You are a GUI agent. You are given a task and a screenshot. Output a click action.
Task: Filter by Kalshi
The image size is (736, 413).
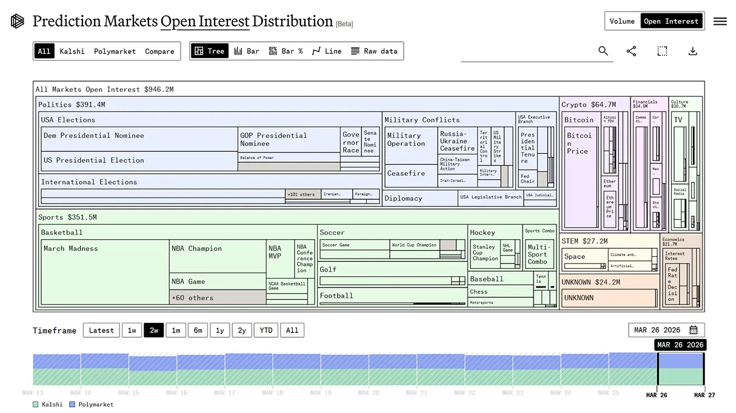pyautogui.click(x=72, y=51)
